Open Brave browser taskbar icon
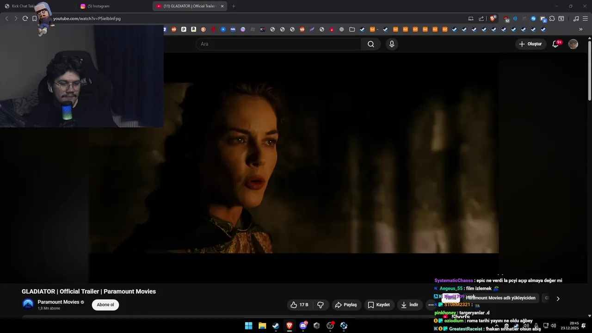Viewport: 592px width, 333px height. [290, 326]
